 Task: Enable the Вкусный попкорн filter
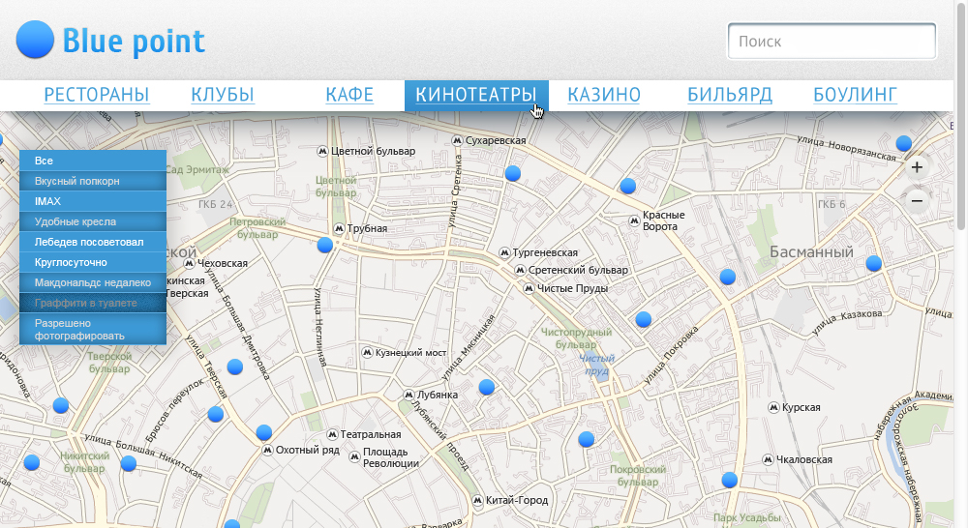click(x=93, y=181)
